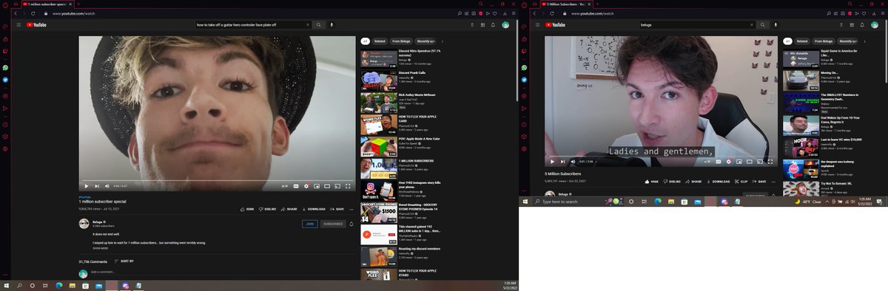Click JOIN button for Beluga channel
The width and height of the screenshot is (888, 291).
click(x=309, y=223)
